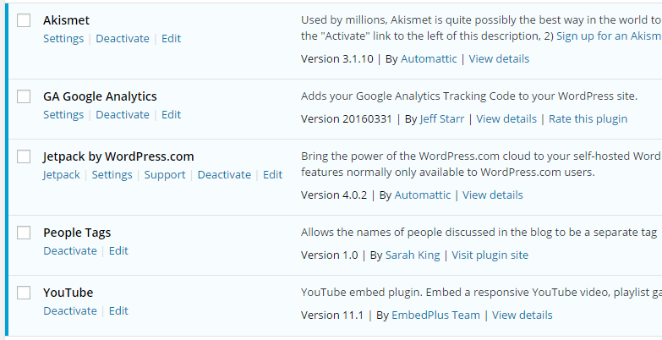The width and height of the screenshot is (662, 340).
Task: Edit the GA Google Analytics plugin
Action: pos(171,114)
